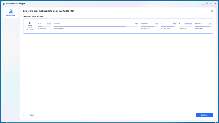Select the Disk 0 drive icon
The width and height of the screenshot is (219, 123).
(30, 23)
